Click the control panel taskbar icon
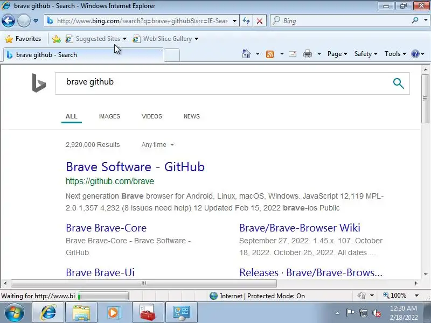The image size is (431, 323). (x=181, y=313)
